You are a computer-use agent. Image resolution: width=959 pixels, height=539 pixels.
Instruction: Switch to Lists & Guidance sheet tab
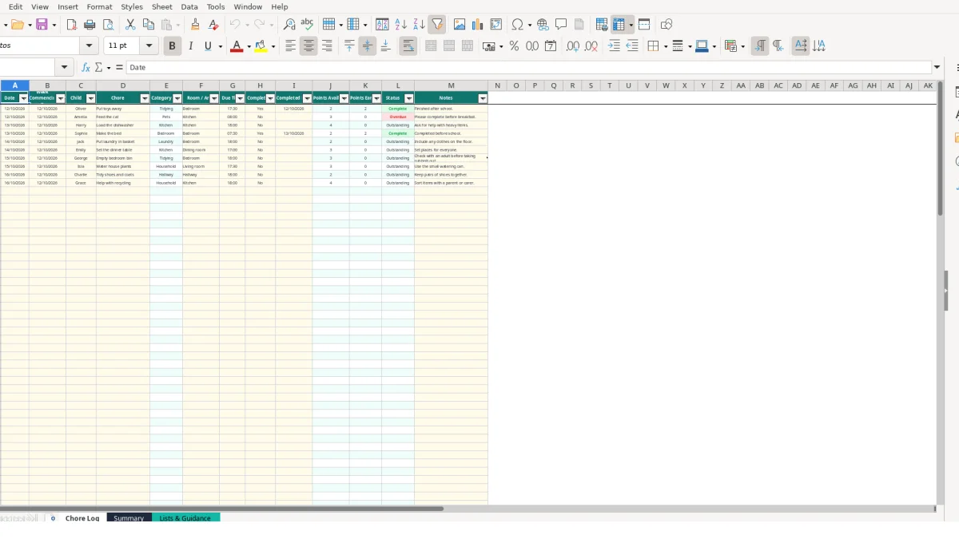(185, 518)
